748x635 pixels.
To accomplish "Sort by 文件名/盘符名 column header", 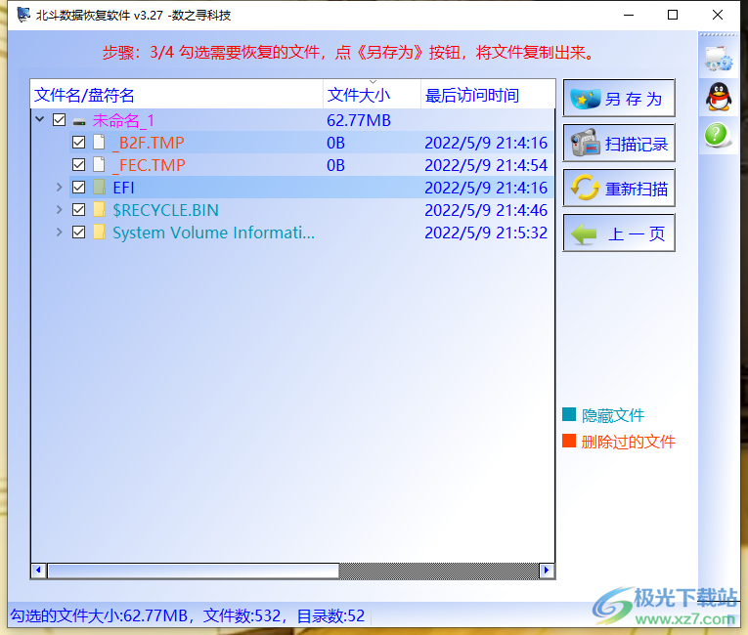I will (x=177, y=95).
